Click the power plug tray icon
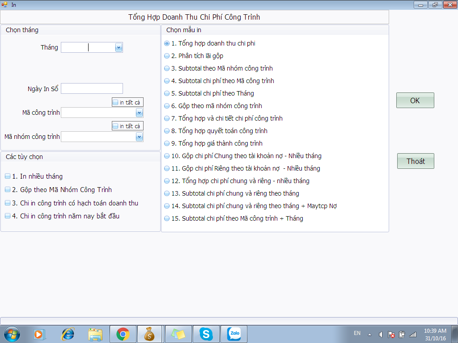The width and height of the screenshot is (458, 343). pos(402,335)
